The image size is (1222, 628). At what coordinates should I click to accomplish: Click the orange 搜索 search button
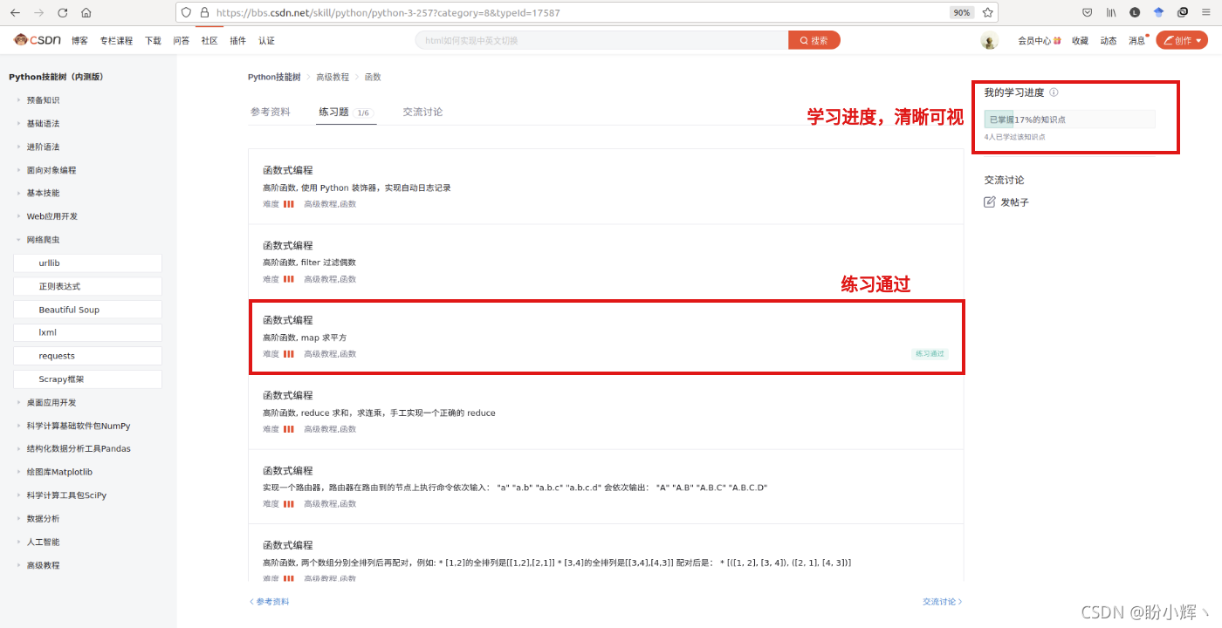point(814,40)
